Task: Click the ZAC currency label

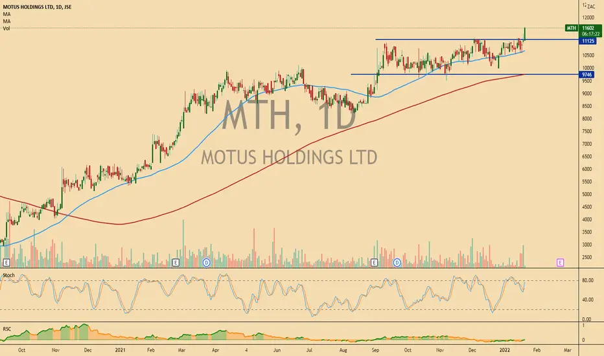Action: tap(591, 6)
